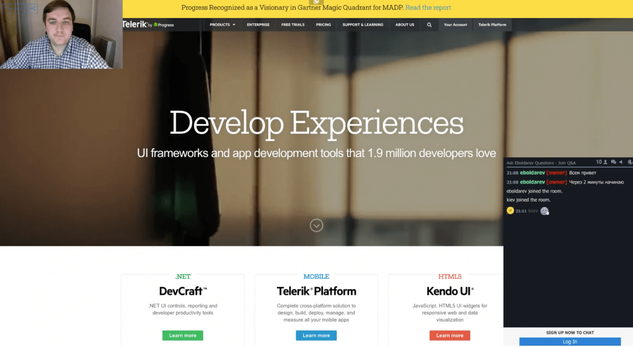The image size is (633, 347).
Task: Open the site search magnifier icon
Action: coord(429,24)
